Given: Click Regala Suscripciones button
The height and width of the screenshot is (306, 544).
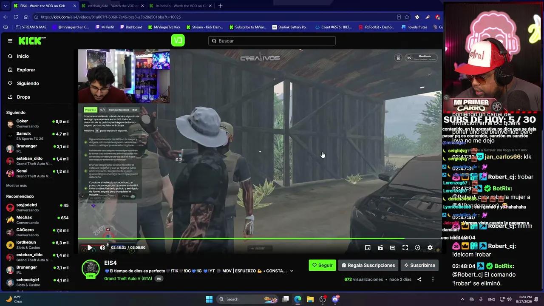Looking at the screenshot, I should click(368, 265).
